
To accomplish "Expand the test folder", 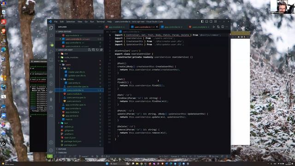I will [x=79, y=123].
